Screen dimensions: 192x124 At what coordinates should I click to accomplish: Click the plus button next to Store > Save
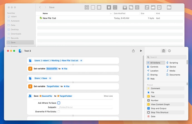(50, 78)
